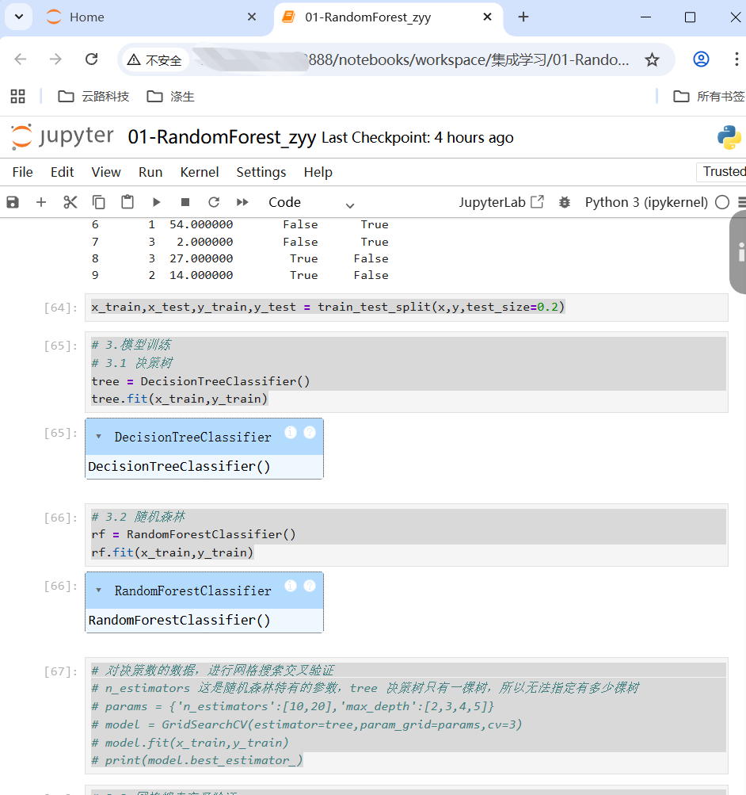This screenshot has width=746, height=795.
Task: Paste cell using the clipboard icon
Action: pos(128,202)
